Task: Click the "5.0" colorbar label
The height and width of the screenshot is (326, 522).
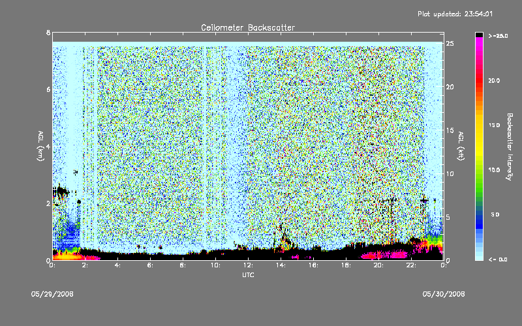Action: pos(495,215)
